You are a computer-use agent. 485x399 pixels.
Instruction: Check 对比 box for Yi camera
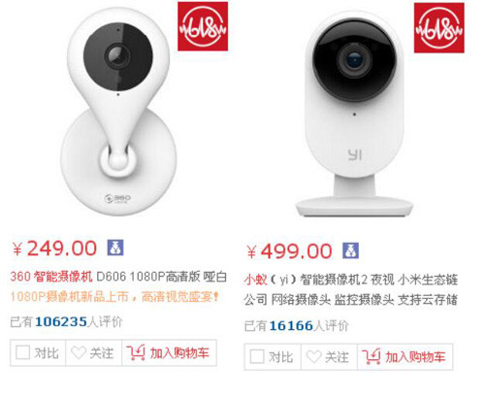pos(257,356)
